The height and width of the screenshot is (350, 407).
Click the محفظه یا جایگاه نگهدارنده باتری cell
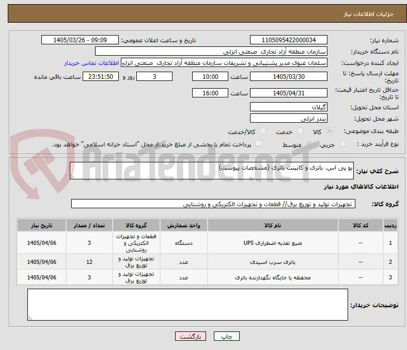[x=273, y=277]
